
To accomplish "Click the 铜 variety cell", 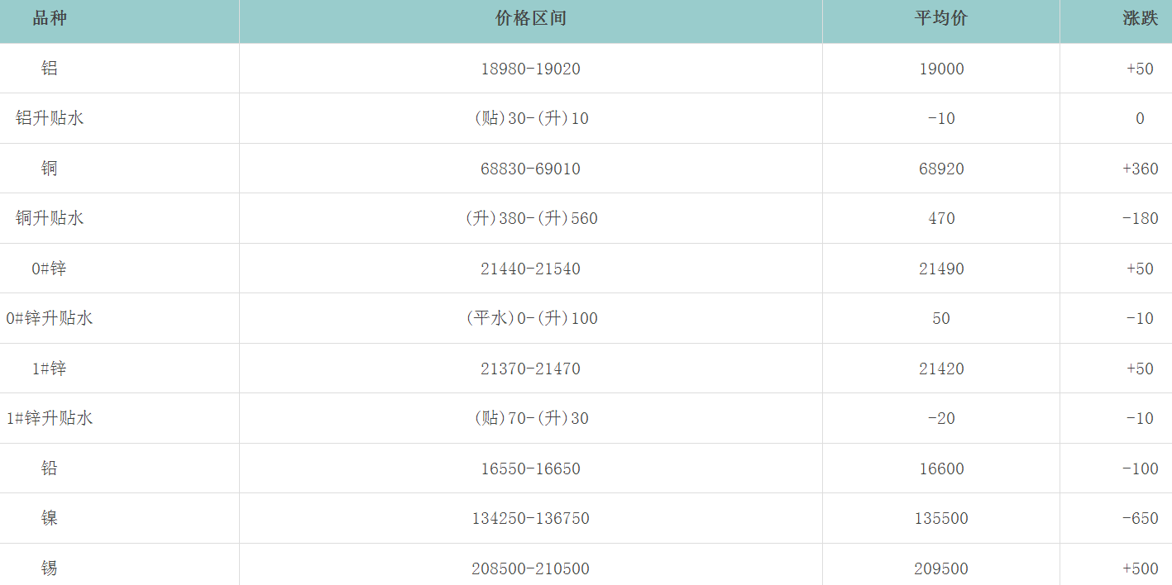I will pos(50,169).
